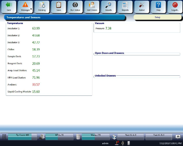Click the keyboard icon in status bar
The height and width of the screenshot is (146, 183).
(x=178, y=137)
